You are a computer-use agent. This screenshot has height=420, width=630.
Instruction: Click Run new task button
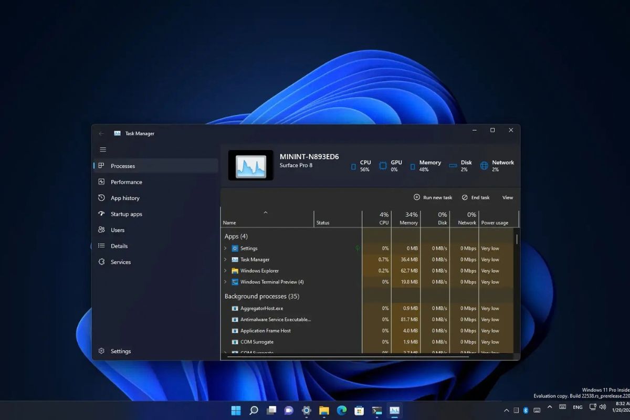pos(433,197)
